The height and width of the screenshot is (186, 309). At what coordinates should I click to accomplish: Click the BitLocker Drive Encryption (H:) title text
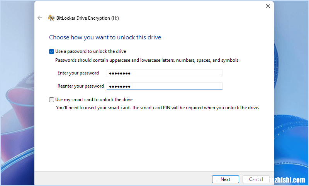[88, 18]
